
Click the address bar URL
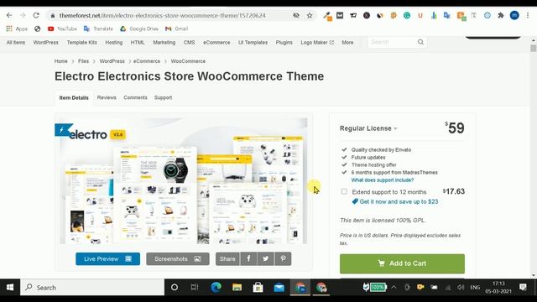point(162,15)
